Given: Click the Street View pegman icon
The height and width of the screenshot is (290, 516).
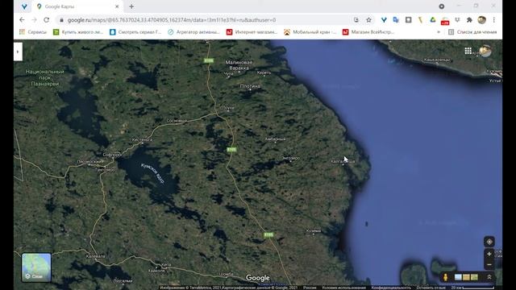Looking at the screenshot, I should click(x=445, y=277).
